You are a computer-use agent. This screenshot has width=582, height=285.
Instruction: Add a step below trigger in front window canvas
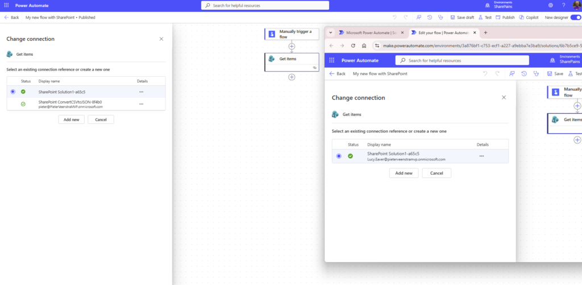click(x=577, y=106)
